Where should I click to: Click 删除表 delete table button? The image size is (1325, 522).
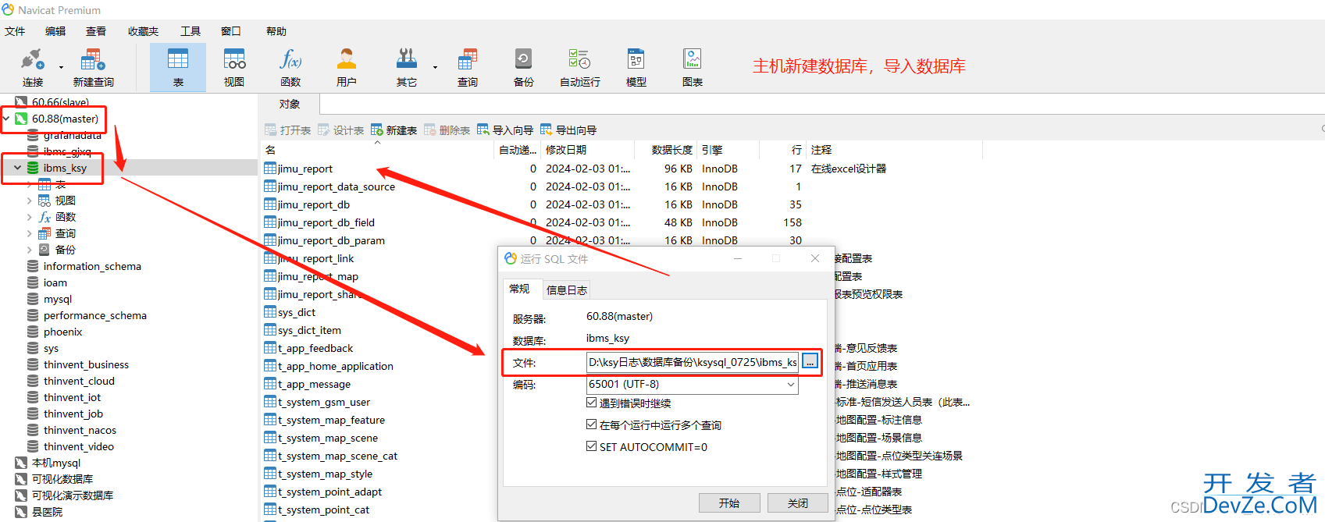447,130
